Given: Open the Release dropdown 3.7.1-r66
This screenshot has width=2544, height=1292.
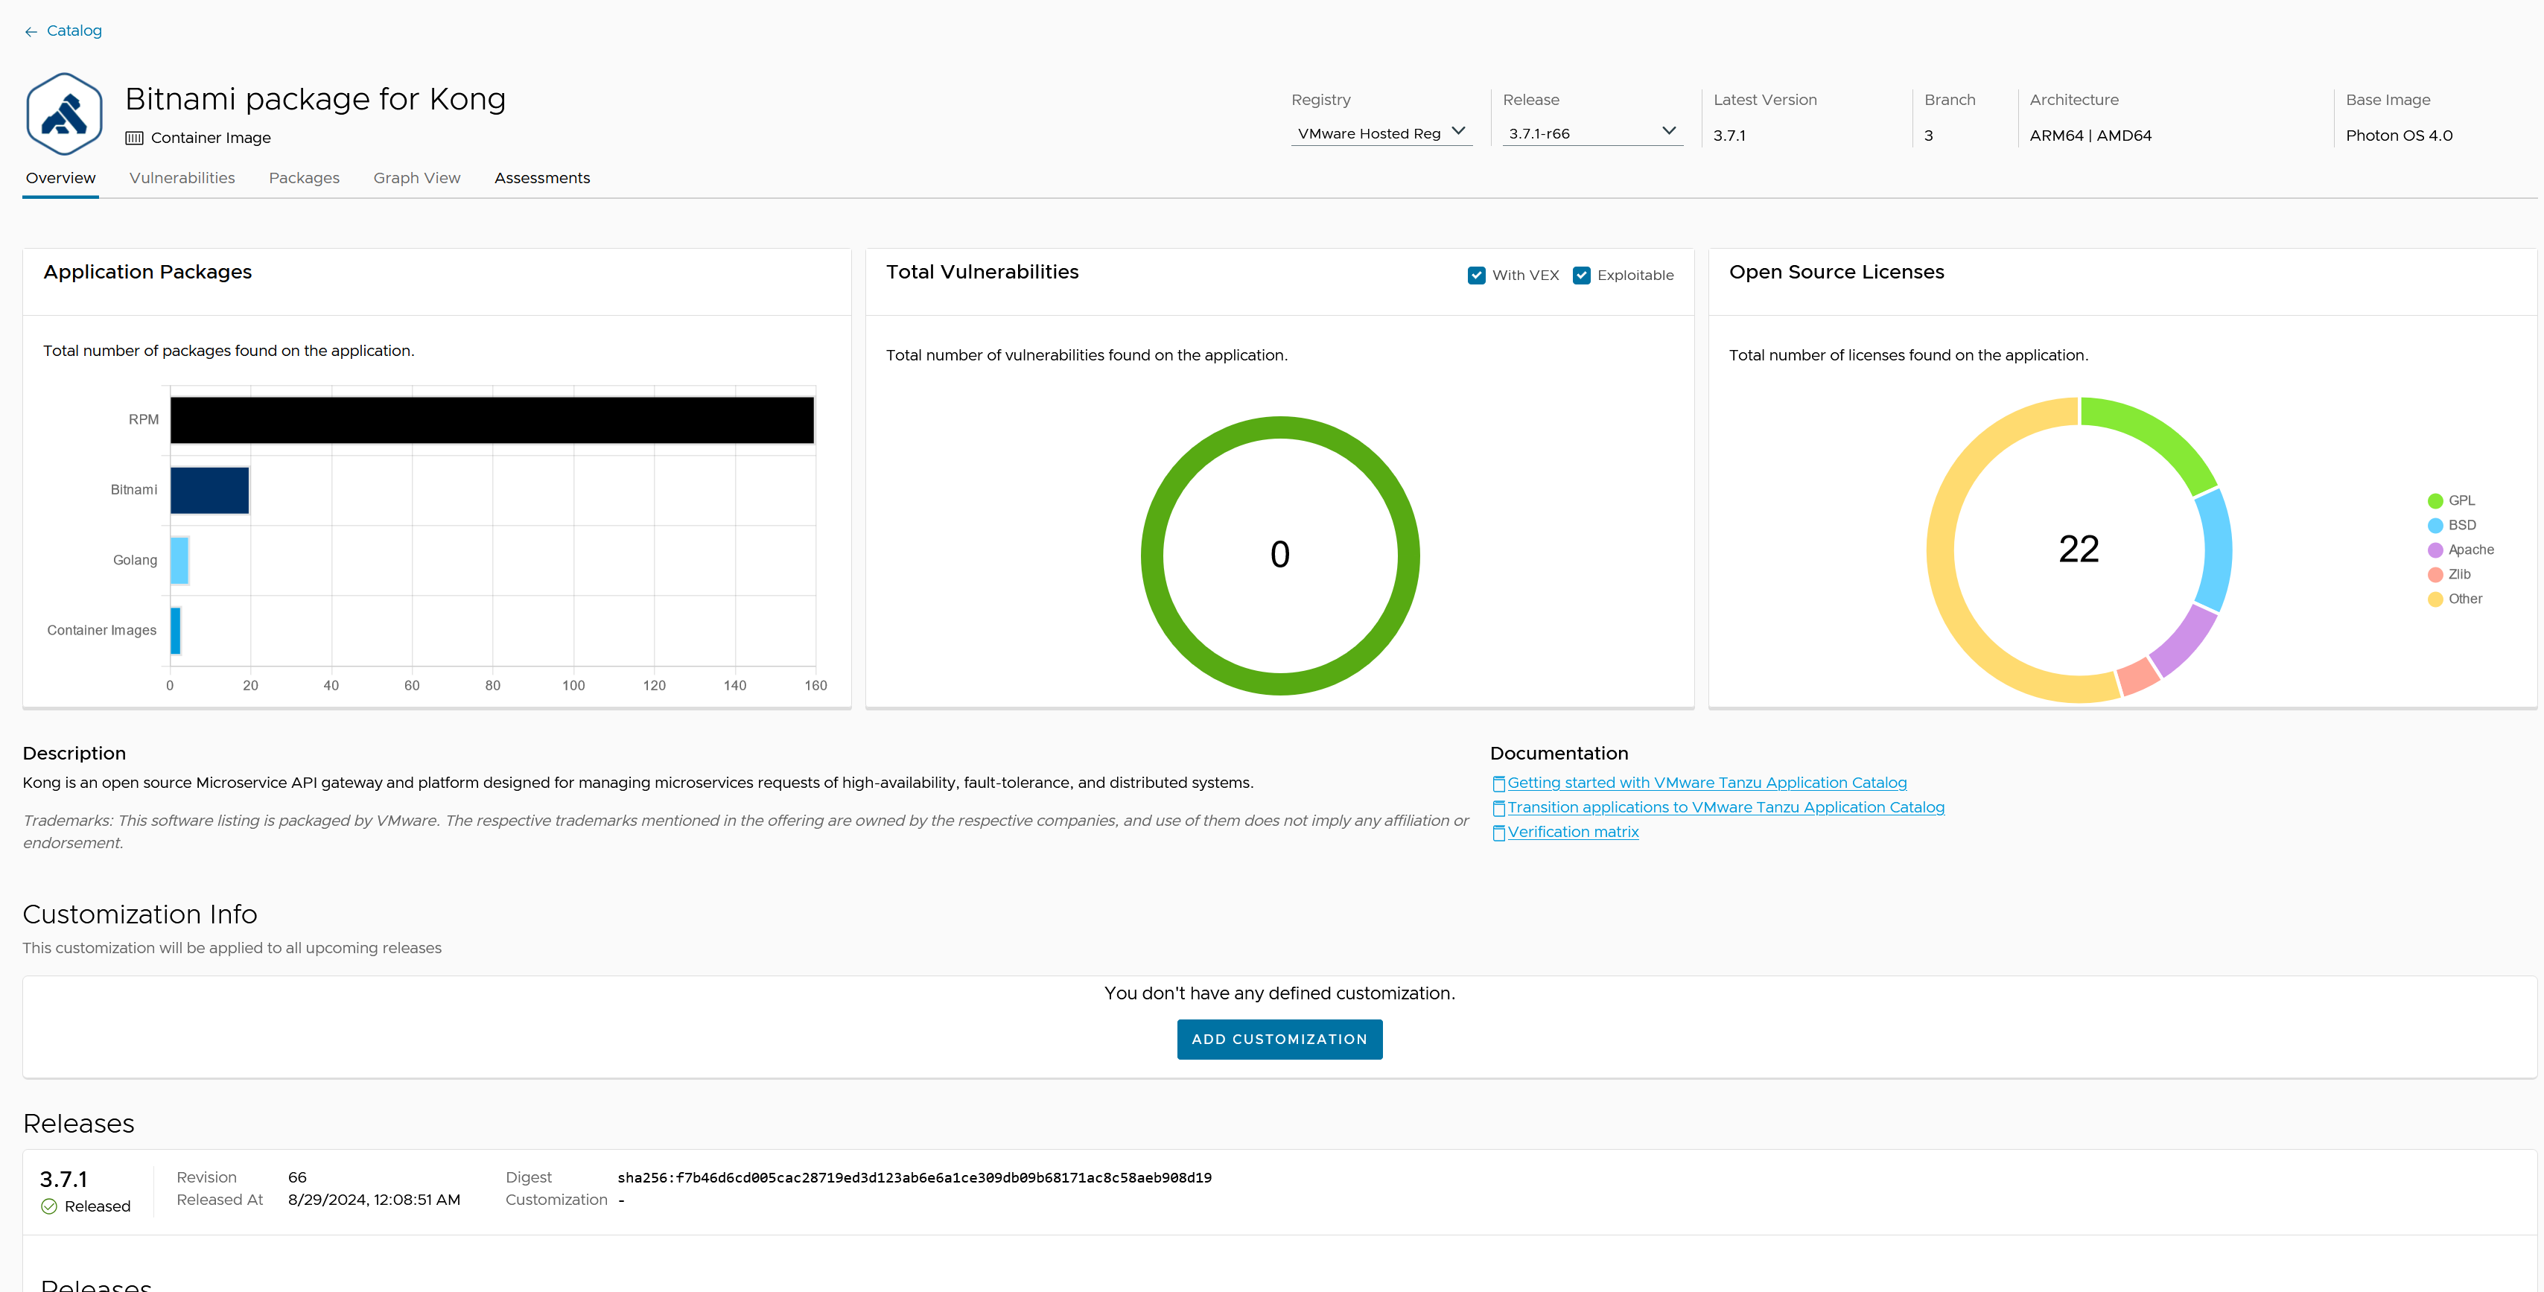Looking at the screenshot, I should click(x=1592, y=133).
